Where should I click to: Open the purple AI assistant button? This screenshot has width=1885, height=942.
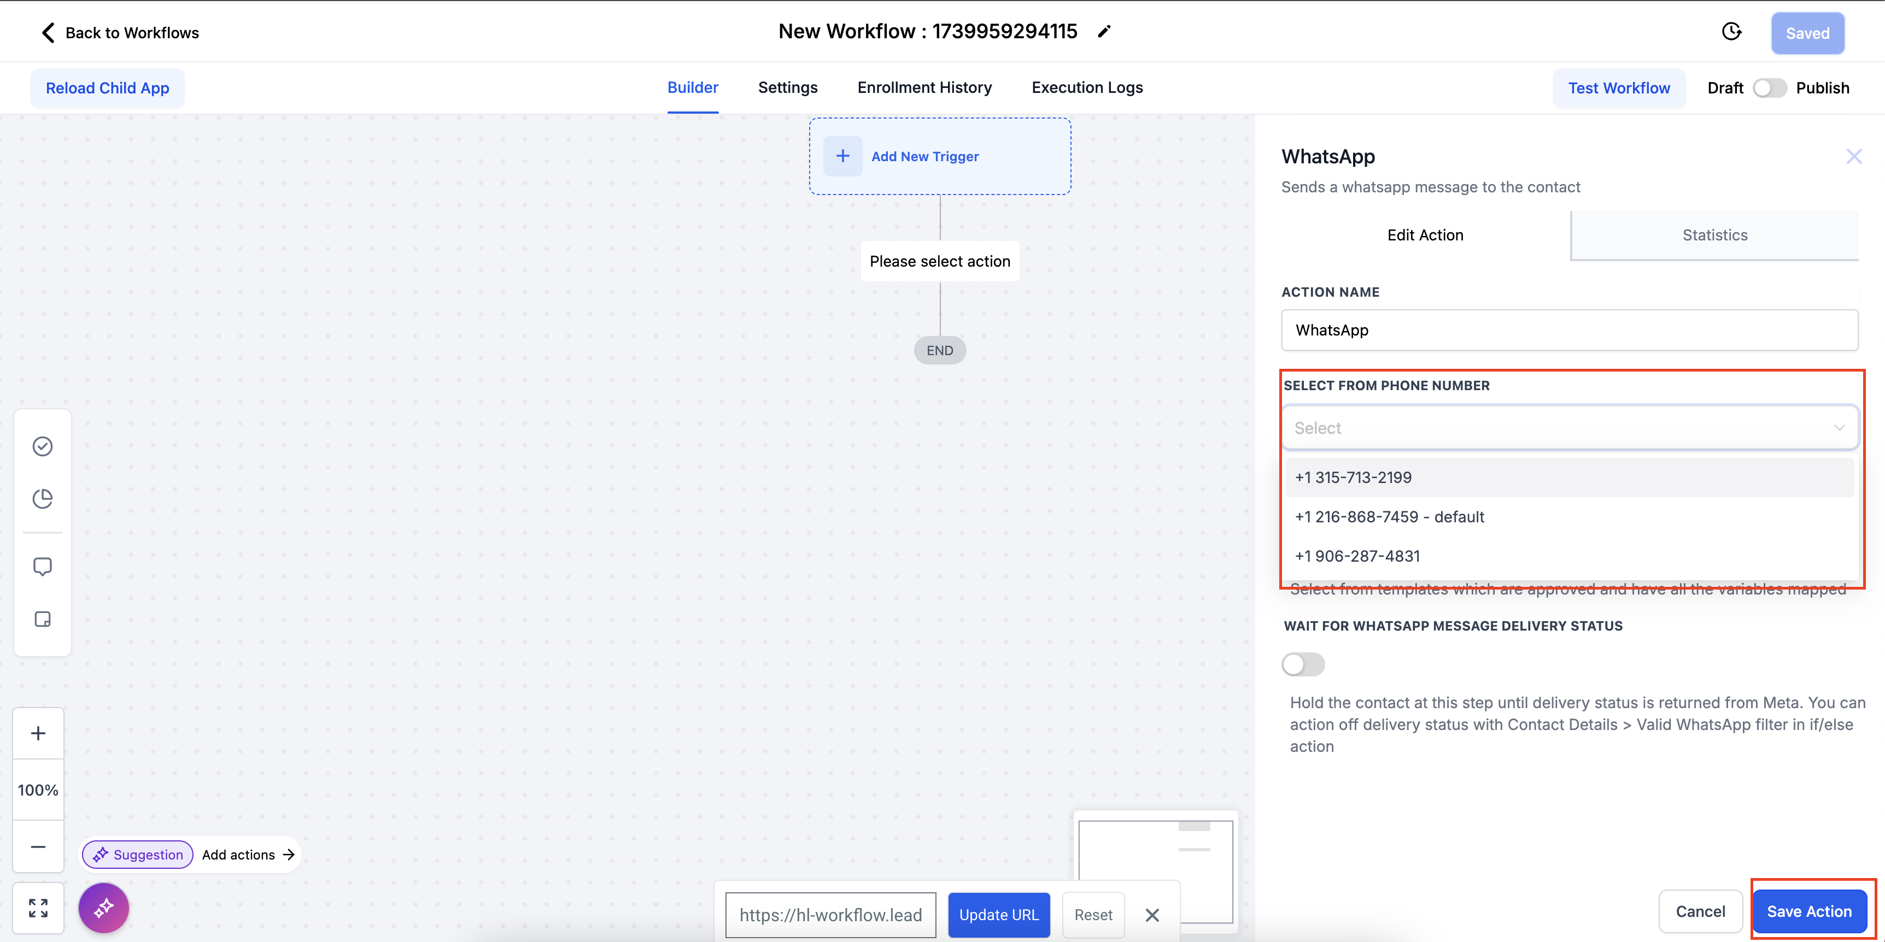pos(104,908)
